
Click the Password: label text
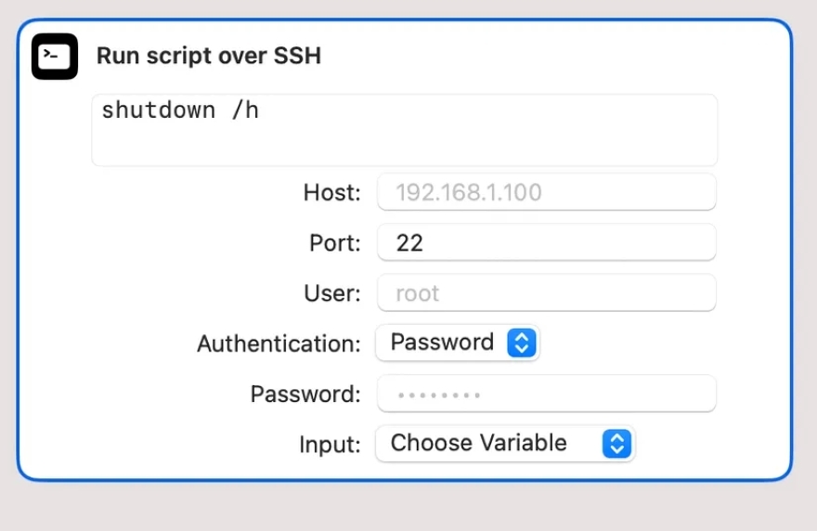305,394
